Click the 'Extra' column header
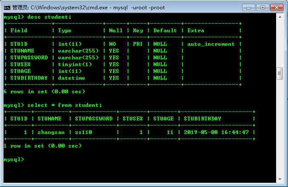 (x=196, y=31)
